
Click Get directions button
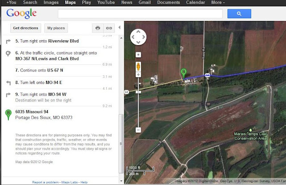point(25,28)
